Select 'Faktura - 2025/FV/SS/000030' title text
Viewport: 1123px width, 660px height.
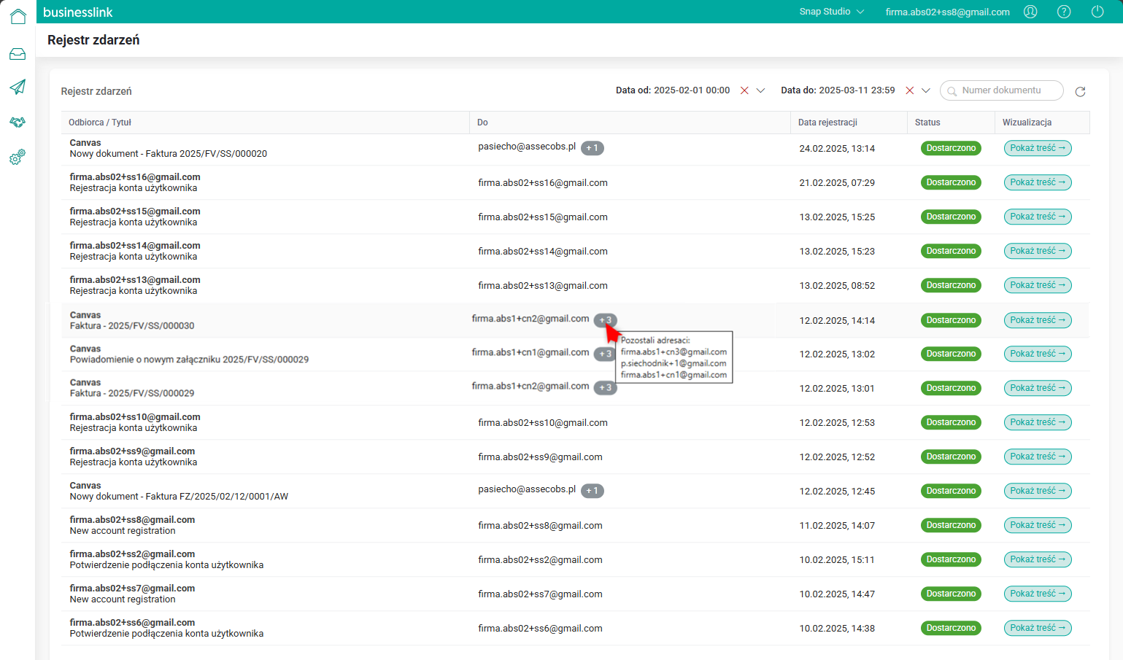(132, 326)
